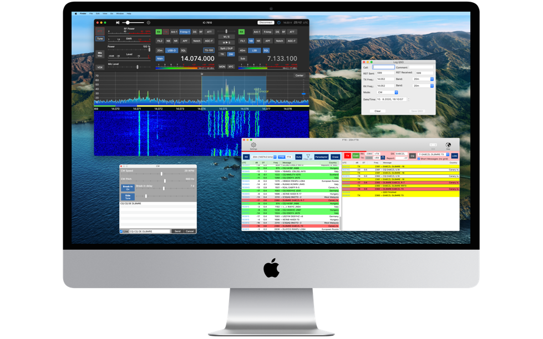Click the speaker mute icon on the IC-7610 titlebar
Image resolution: width=543 pixels, height=339 pixels.
(119, 22)
